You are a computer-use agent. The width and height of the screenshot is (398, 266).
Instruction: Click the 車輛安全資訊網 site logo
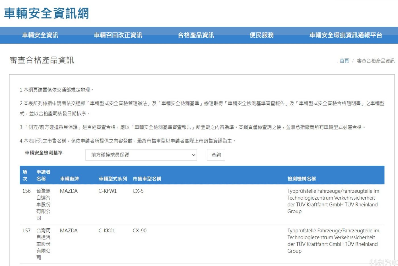tap(46, 13)
